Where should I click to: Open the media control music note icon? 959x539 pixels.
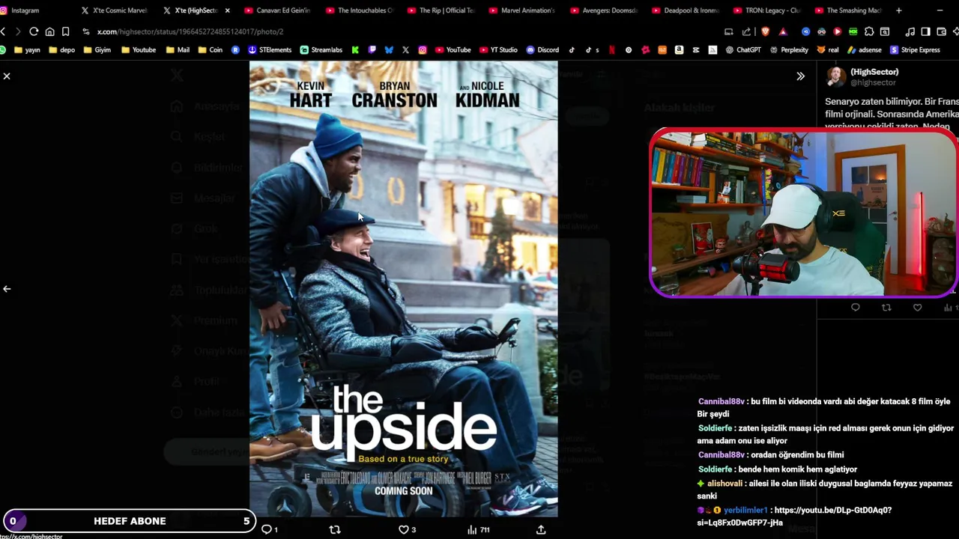[x=910, y=31]
